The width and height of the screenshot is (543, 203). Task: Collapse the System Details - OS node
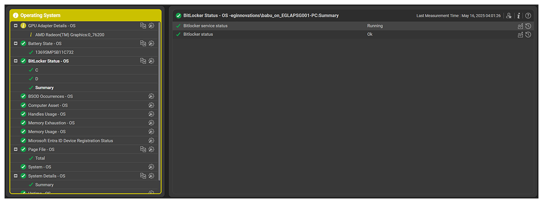pyautogui.click(x=15, y=176)
